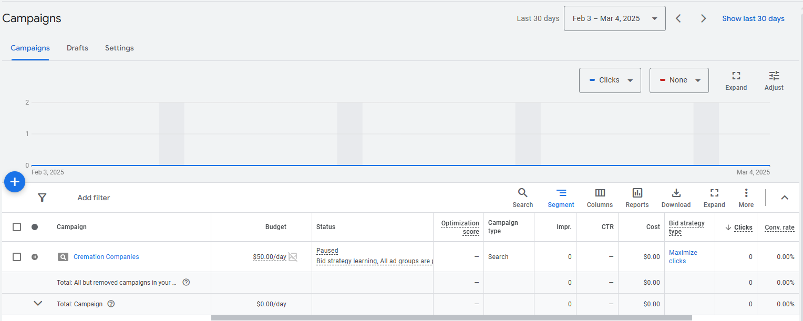
Task: Sort by Status column header
Action: [326, 227]
